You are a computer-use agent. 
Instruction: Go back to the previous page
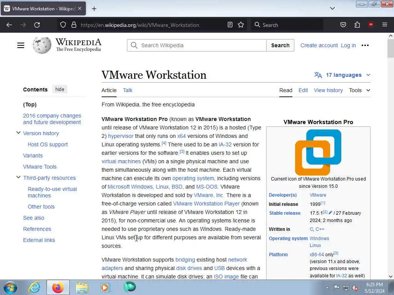coord(9,25)
